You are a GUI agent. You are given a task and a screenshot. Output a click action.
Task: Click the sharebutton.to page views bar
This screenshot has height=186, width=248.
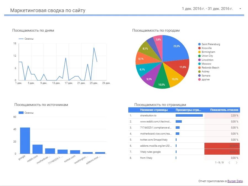coord(189,116)
